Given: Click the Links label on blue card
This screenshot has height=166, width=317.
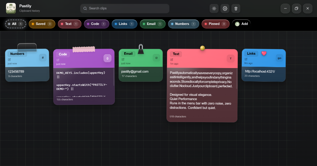Looking at the screenshot, I should [x=251, y=53].
